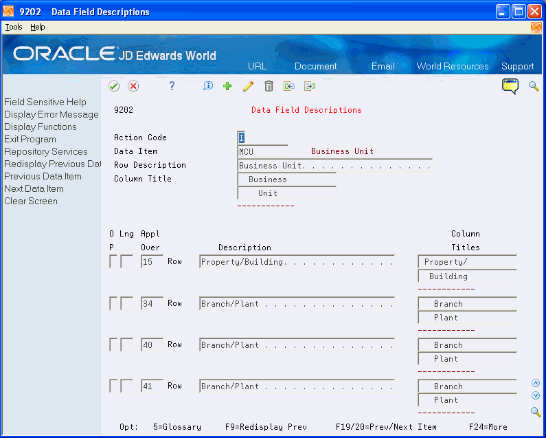The image size is (546, 438).
Task: Select Previous Data Item
Action: (43, 177)
